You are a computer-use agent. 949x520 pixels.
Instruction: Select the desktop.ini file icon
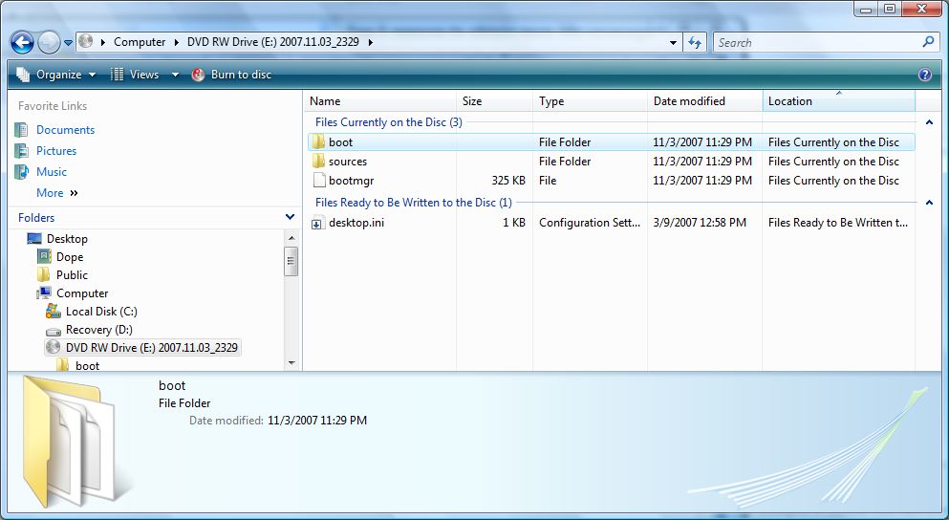[318, 223]
